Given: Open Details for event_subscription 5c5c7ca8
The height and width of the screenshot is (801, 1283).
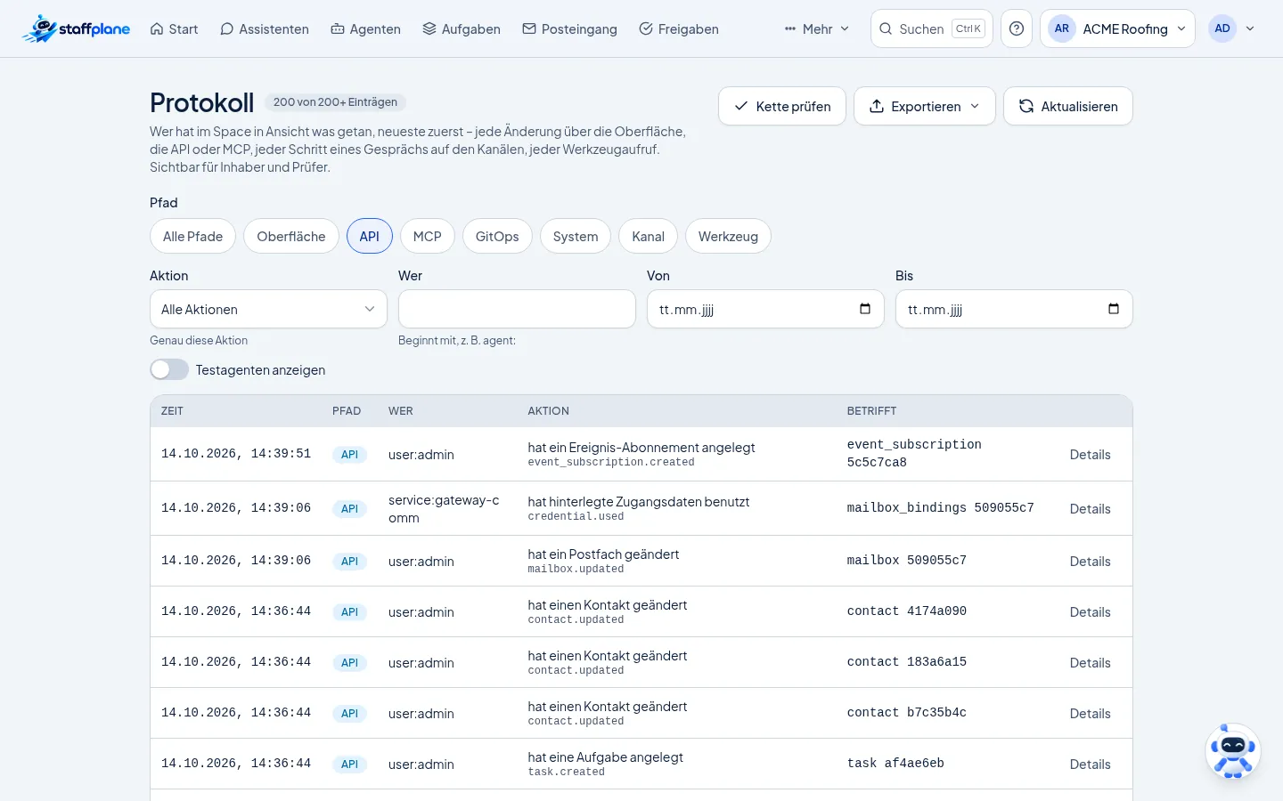Looking at the screenshot, I should tap(1090, 454).
